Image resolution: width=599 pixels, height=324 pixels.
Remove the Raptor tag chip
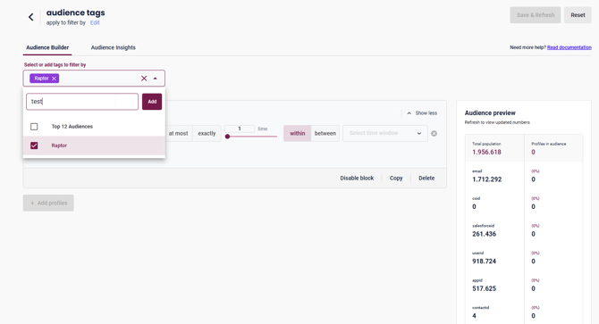54,79
